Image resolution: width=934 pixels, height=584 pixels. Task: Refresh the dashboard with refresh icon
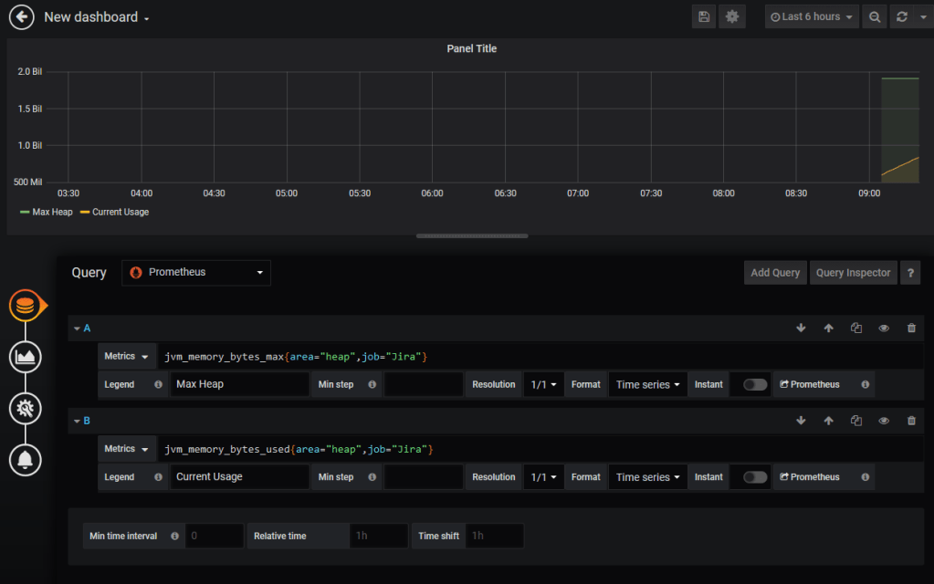pyautogui.click(x=901, y=17)
